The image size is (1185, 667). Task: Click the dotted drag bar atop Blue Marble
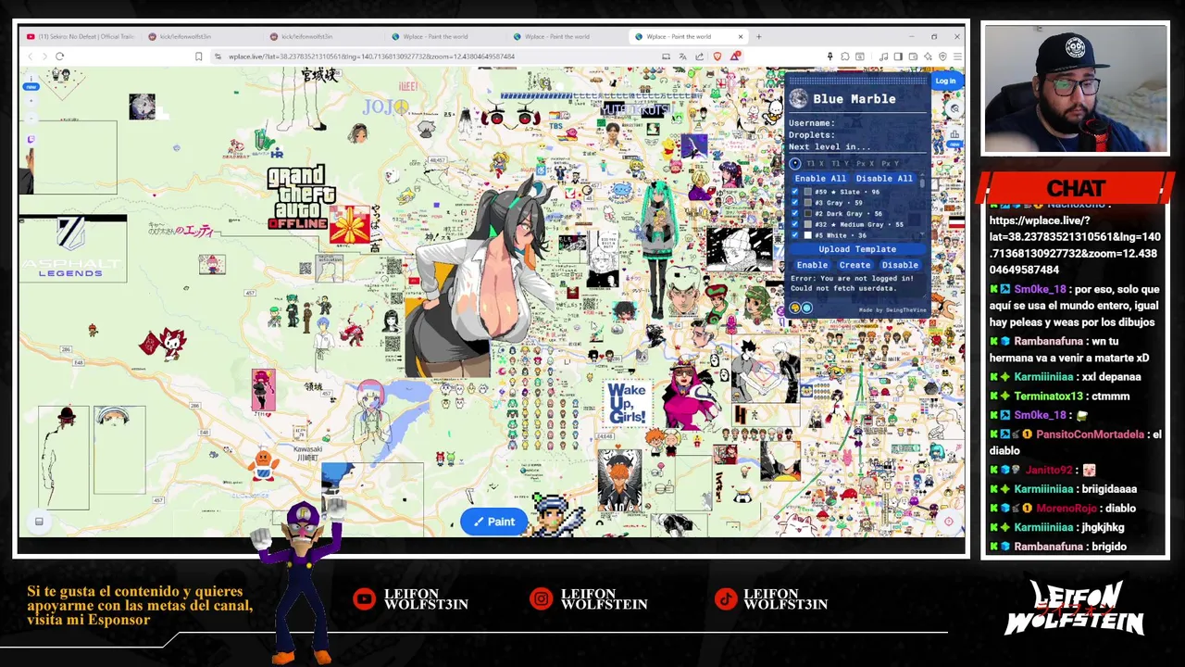pos(858,81)
